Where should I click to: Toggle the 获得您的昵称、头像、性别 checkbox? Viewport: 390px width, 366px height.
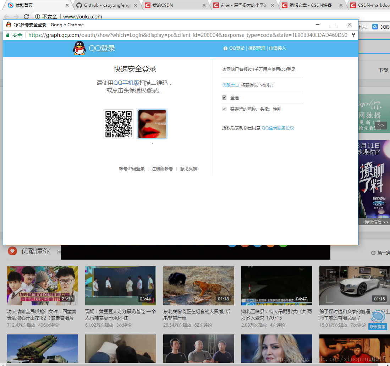coord(224,109)
